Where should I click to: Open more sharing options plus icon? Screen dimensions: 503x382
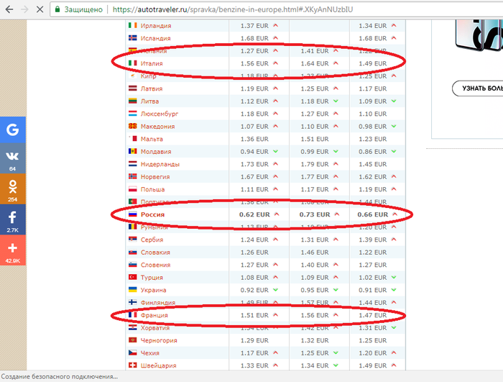coord(12,249)
